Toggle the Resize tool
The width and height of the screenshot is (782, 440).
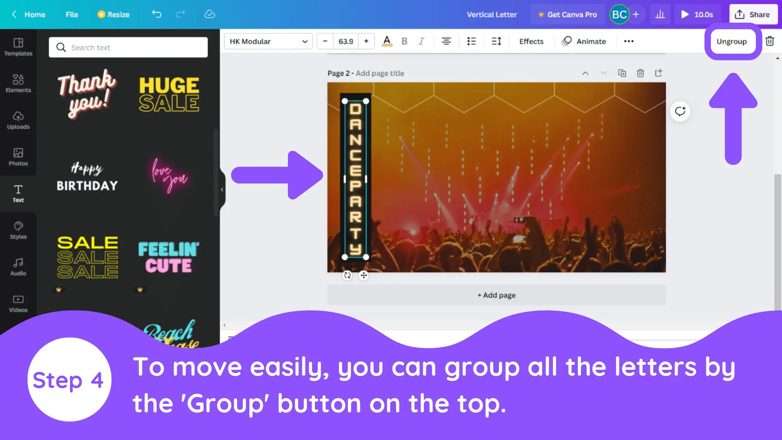click(x=113, y=15)
